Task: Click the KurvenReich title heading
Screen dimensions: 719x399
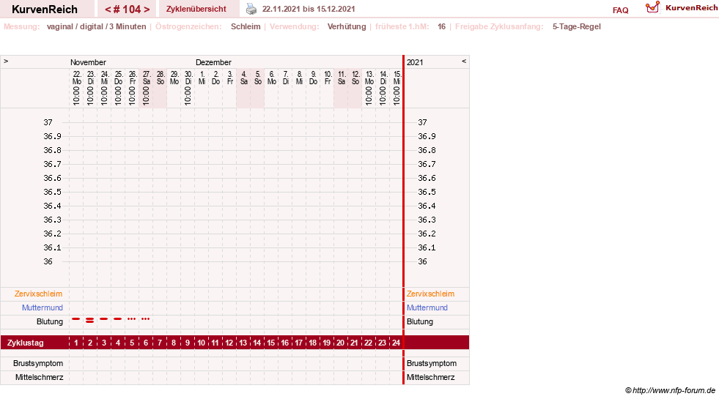Action: pos(45,10)
